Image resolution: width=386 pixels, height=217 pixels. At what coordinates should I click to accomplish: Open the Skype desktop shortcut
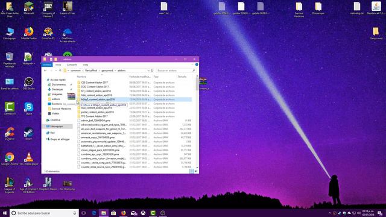coord(29,108)
